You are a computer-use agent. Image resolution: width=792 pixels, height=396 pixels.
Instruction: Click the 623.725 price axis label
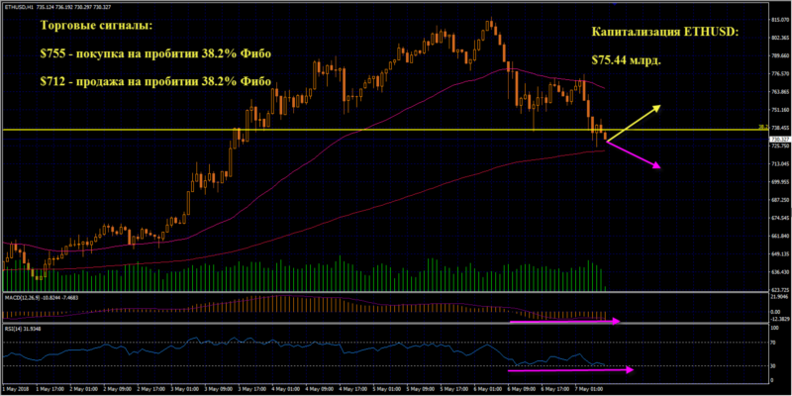click(778, 290)
